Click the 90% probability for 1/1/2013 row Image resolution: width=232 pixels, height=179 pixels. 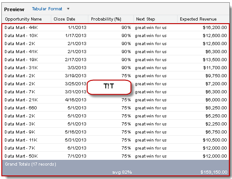pos(126,28)
